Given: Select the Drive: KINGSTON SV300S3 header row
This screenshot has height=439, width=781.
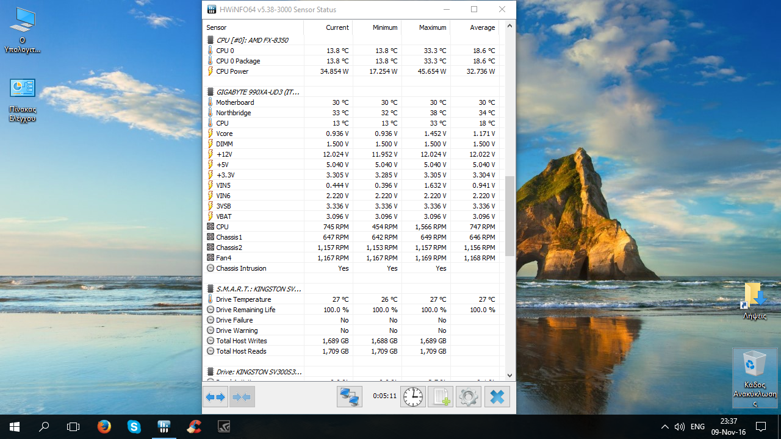Looking at the screenshot, I should (353, 372).
